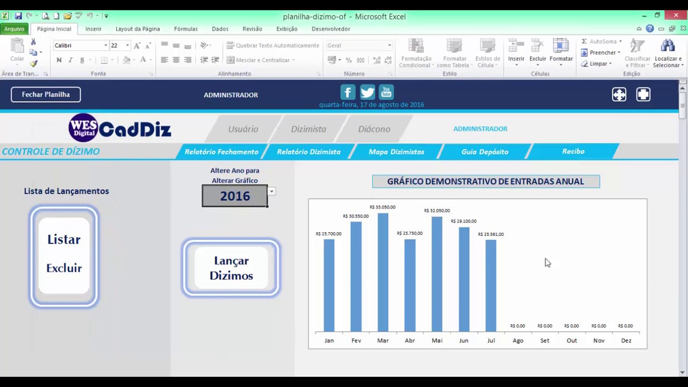
Task: Open the Guia Depósito tab
Action: (x=485, y=152)
